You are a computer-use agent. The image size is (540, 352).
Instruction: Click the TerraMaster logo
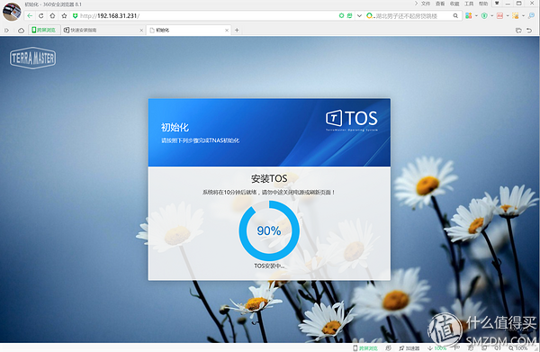click(x=32, y=58)
